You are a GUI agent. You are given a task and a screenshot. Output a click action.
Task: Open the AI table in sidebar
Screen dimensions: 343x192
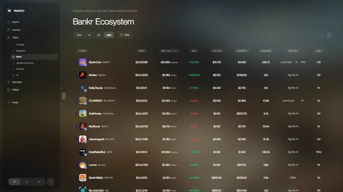click(x=17, y=75)
